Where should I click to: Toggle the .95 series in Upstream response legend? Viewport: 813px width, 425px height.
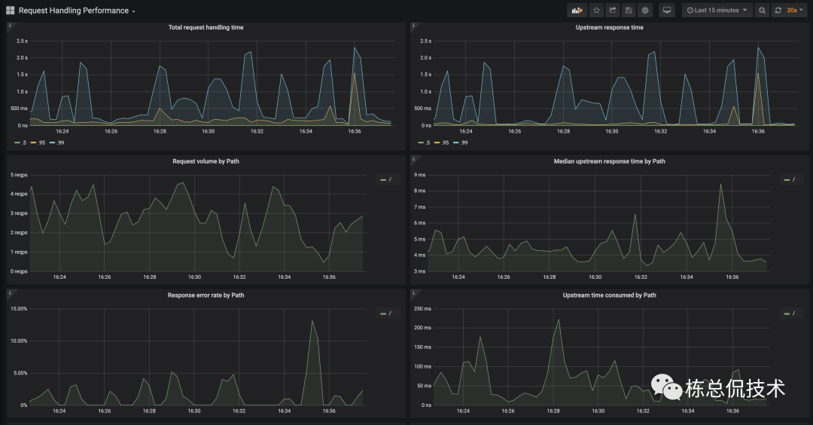[x=441, y=142]
